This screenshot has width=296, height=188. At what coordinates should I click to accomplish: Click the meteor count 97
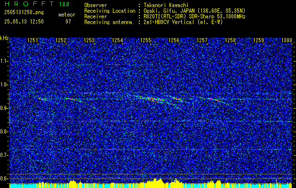(68, 22)
